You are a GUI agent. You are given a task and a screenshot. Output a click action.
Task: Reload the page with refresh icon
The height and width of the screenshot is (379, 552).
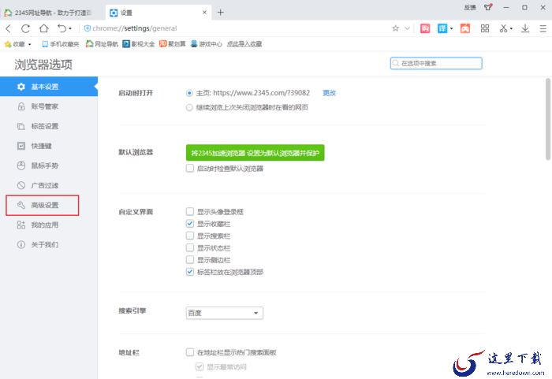tap(25, 28)
